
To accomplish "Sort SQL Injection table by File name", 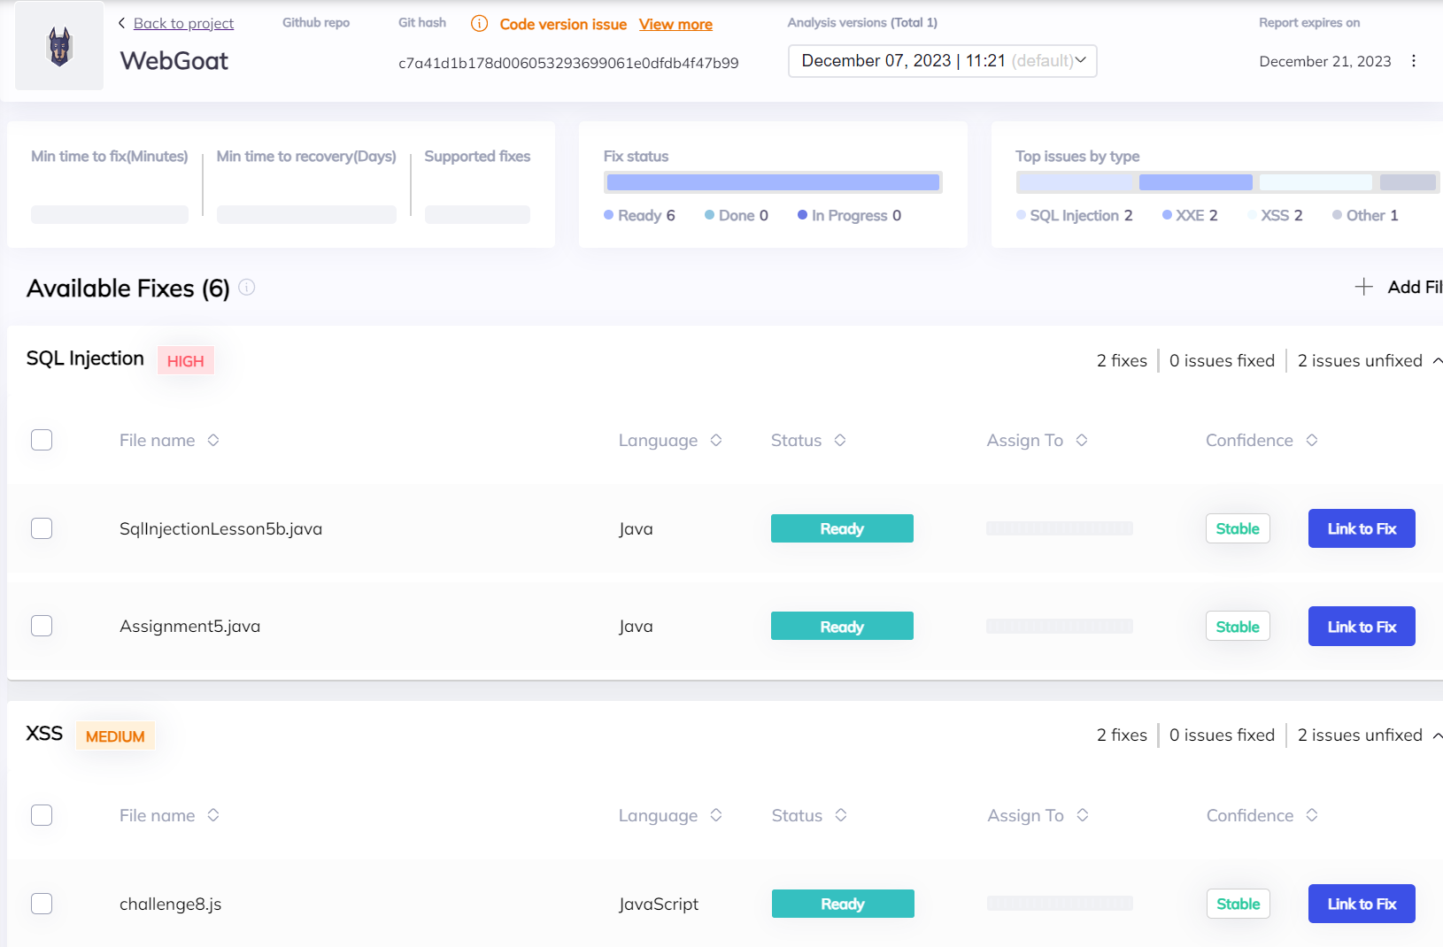I will pyautogui.click(x=213, y=440).
